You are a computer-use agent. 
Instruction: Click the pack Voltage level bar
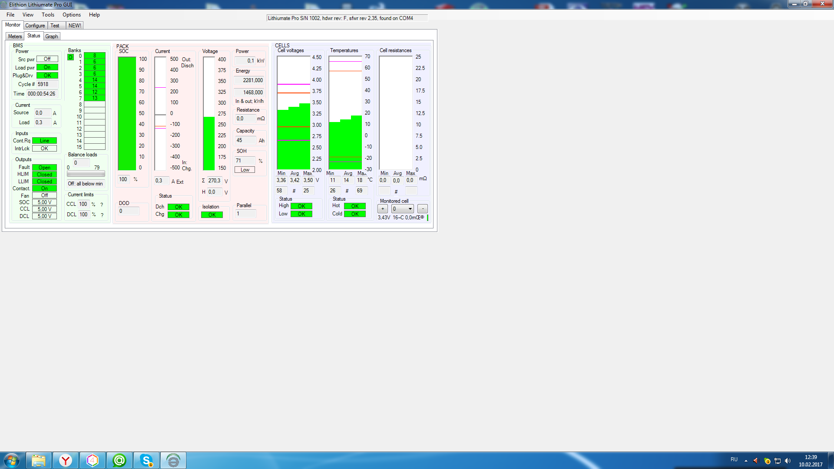(209, 113)
